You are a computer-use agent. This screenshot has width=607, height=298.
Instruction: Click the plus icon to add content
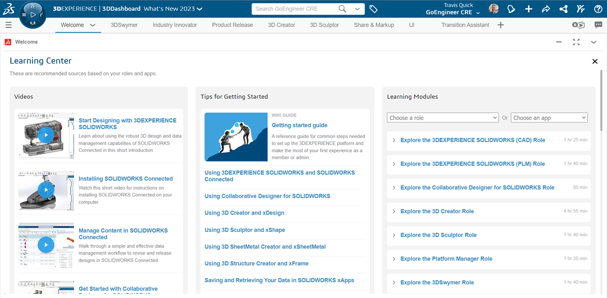click(529, 9)
